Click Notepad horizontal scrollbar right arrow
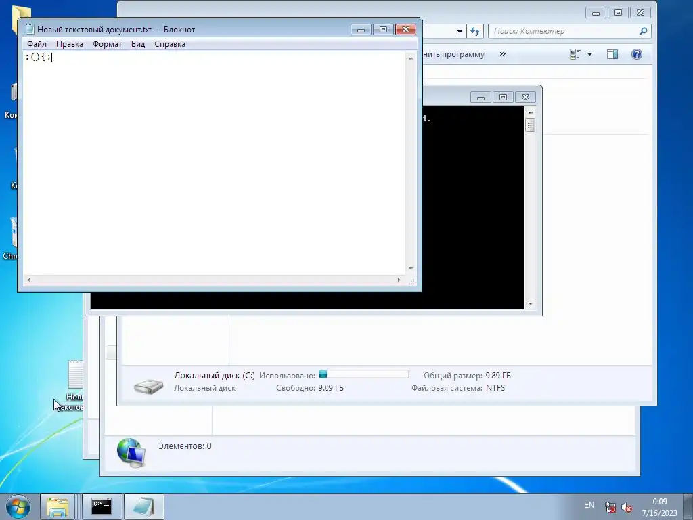This screenshot has width=693, height=520. point(399,280)
